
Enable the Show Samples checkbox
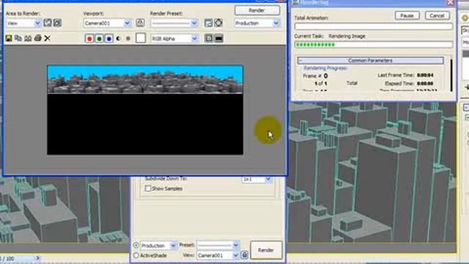[148, 188]
